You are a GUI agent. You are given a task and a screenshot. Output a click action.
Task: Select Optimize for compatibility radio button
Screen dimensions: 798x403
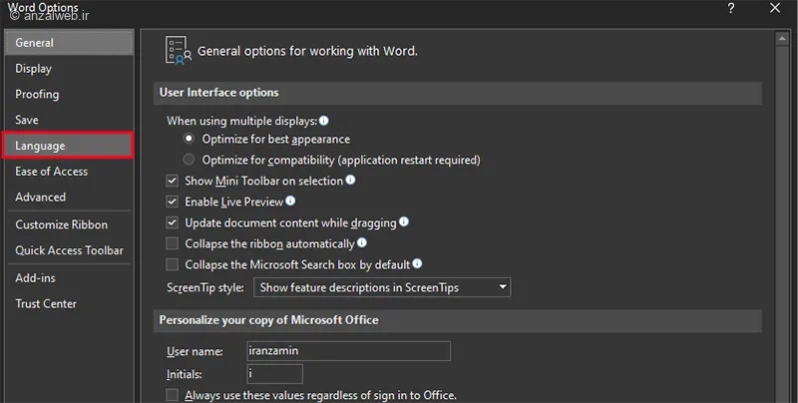190,160
